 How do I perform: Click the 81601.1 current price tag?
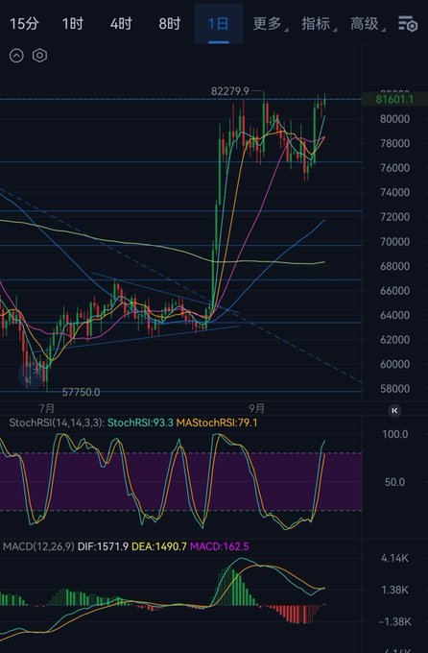tap(394, 99)
